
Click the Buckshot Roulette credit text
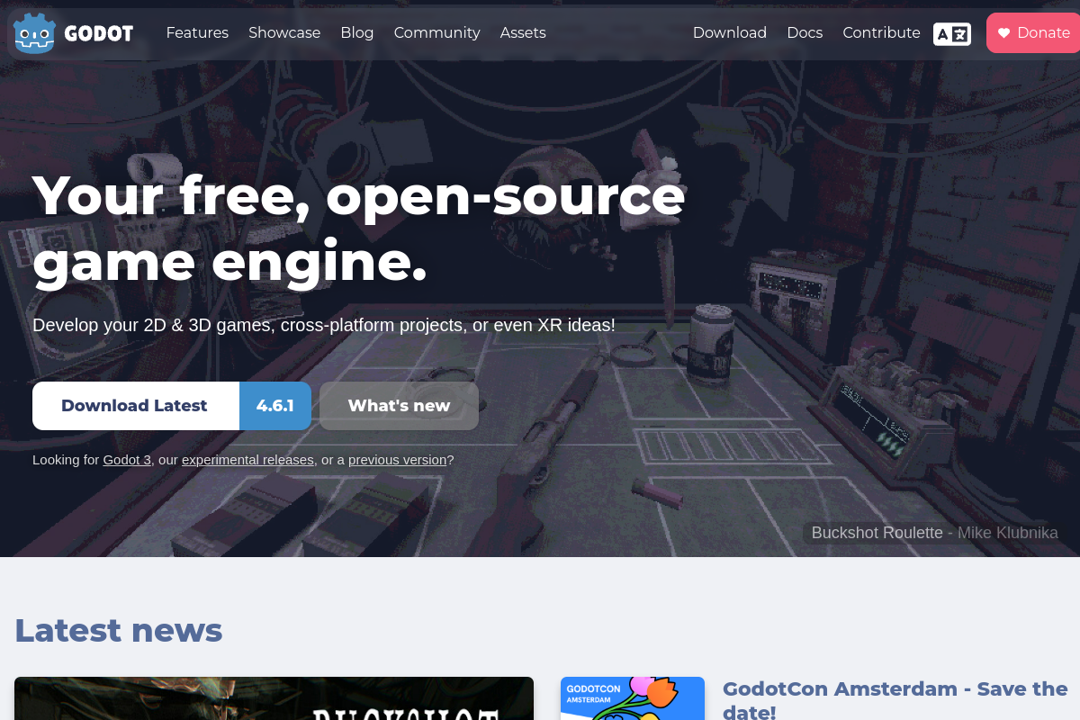pyautogui.click(x=877, y=532)
